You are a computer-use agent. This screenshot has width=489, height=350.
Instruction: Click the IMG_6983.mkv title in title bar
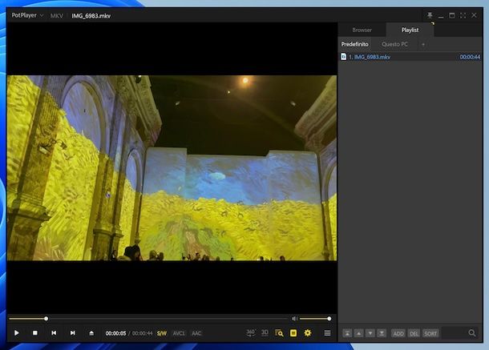point(91,16)
